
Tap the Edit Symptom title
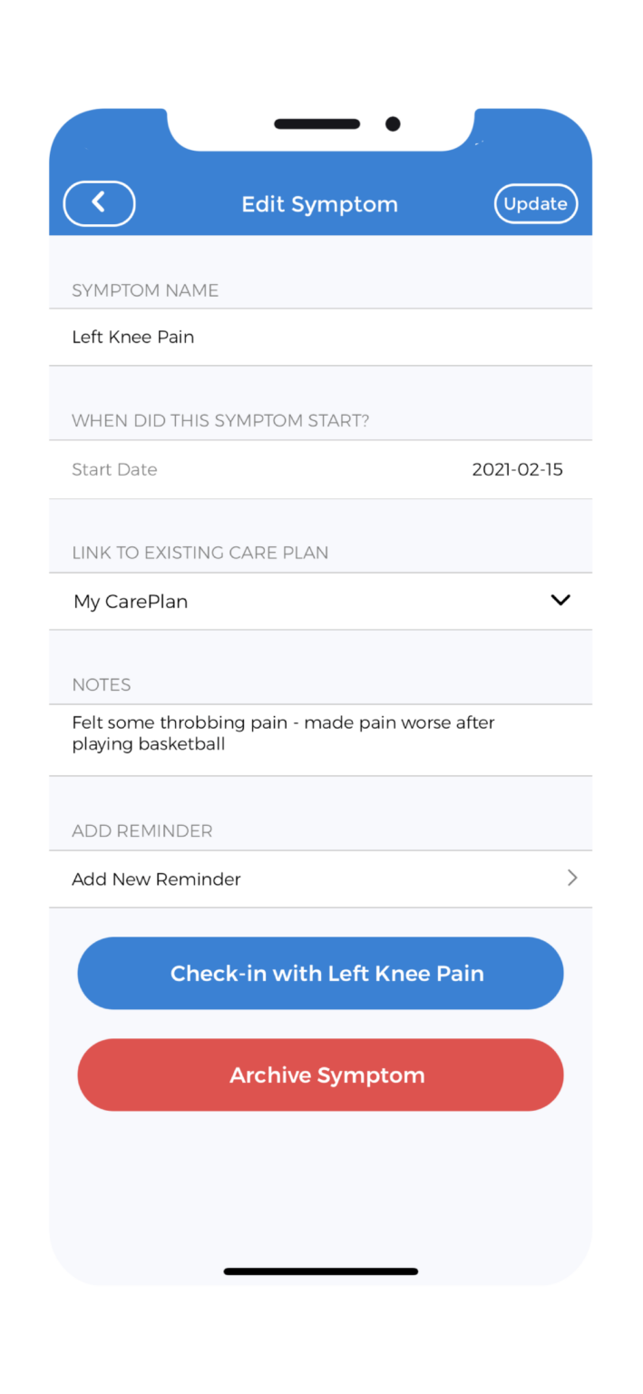(319, 203)
